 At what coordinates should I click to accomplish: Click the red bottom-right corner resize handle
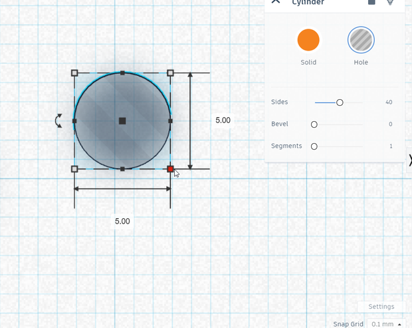pyautogui.click(x=170, y=169)
